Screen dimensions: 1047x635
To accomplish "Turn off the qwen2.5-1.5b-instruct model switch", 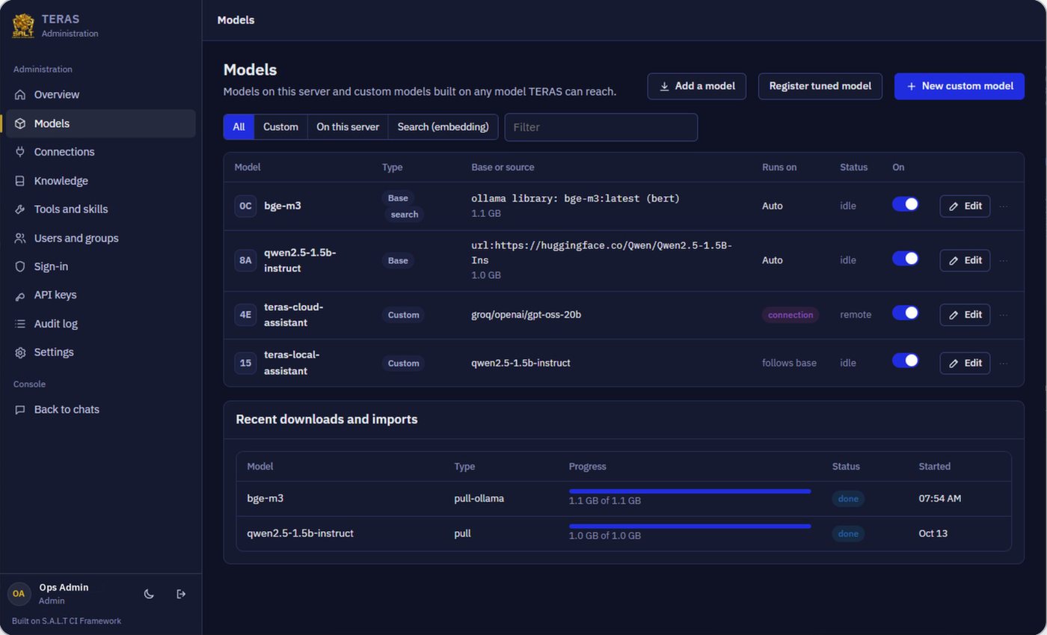I will click(x=906, y=258).
